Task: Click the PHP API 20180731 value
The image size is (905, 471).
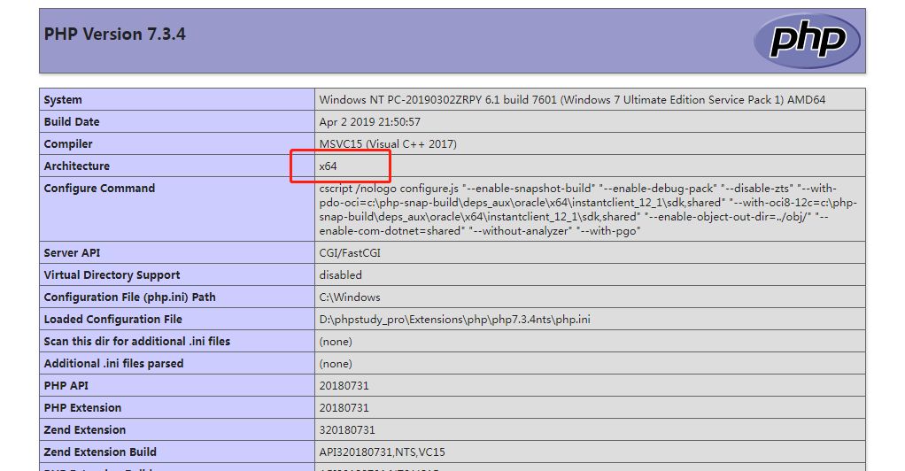Action: click(344, 386)
